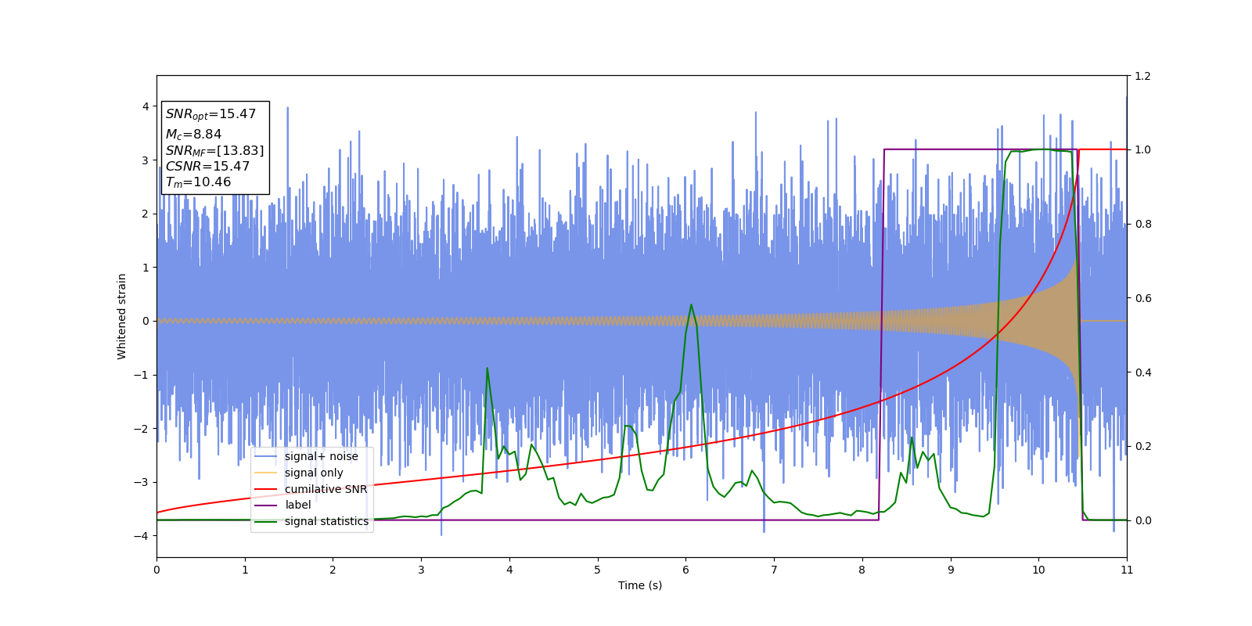Click the Mc=8.84 annotation text
The width and height of the screenshot is (1252, 626).
pyautogui.click(x=193, y=135)
